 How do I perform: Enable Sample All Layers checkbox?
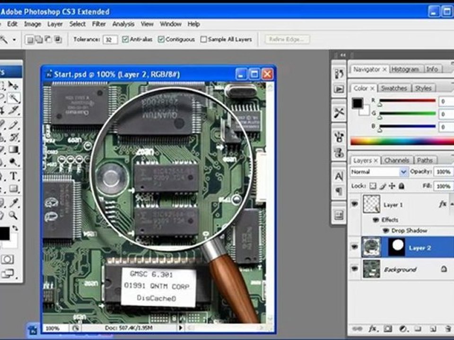(x=203, y=39)
